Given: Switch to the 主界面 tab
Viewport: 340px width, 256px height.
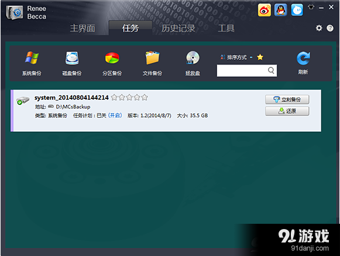Looking at the screenshot, I should pyautogui.click(x=83, y=28).
